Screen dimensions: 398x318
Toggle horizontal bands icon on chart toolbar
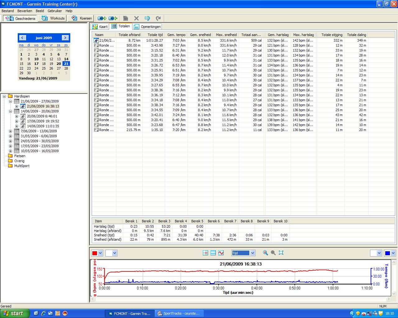(213, 253)
